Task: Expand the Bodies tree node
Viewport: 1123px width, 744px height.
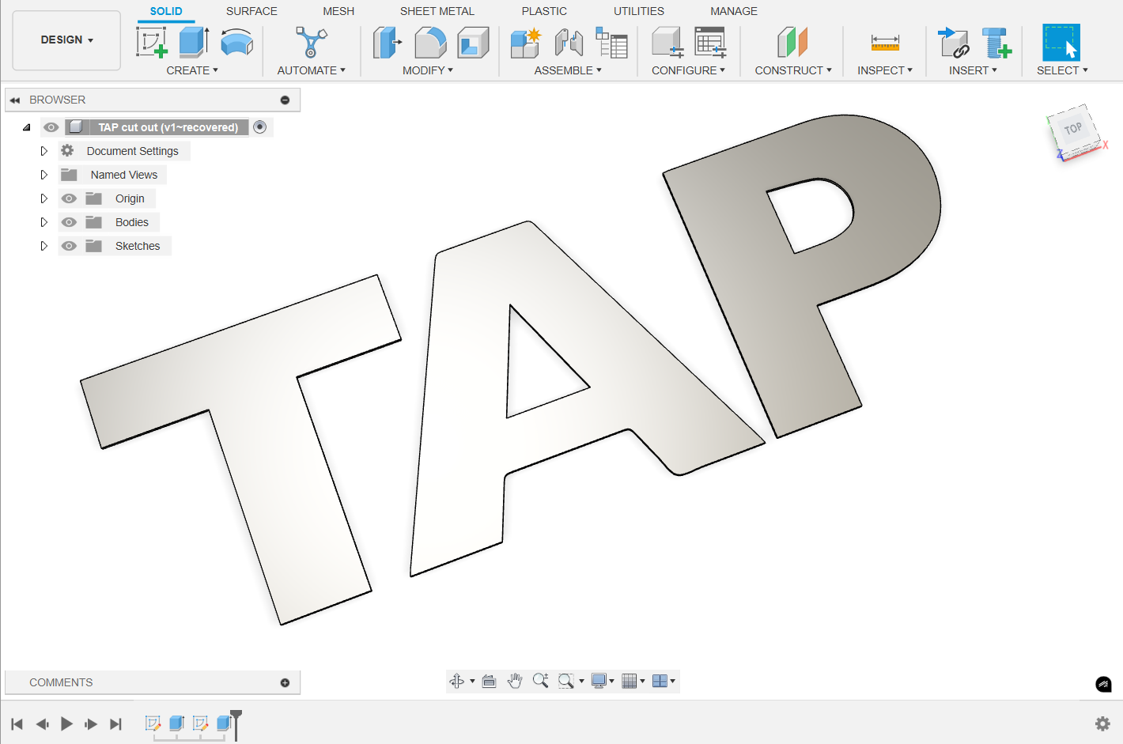Action: point(44,222)
